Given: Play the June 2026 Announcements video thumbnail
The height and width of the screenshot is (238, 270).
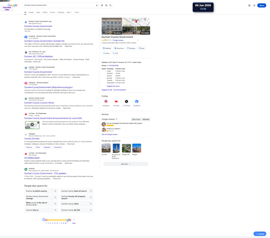Looking at the screenshot, I should point(32,125).
